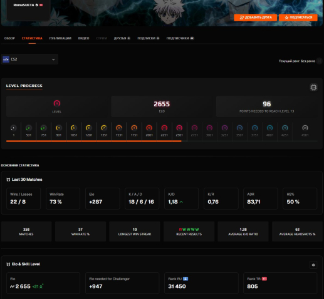Click the level 17 icon at Elo 3751
Viewport: 324px width, 299px height.
click(254, 128)
